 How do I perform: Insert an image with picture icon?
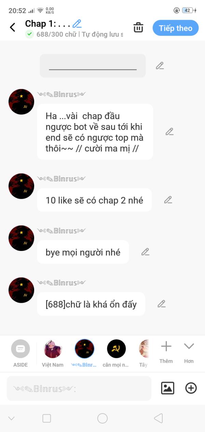pos(168,388)
